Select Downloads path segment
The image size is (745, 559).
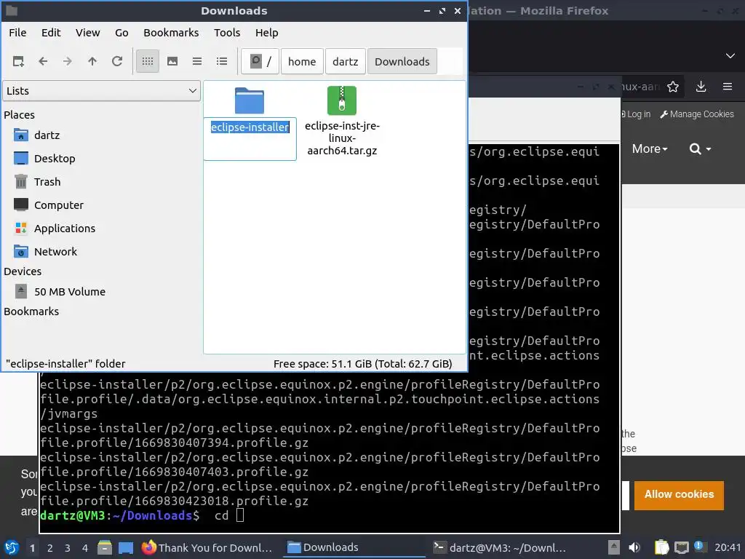(x=402, y=61)
